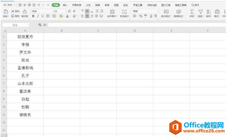Toggle Bold formatting
The height and width of the screenshot is (137, 227).
tap(33, 16)
